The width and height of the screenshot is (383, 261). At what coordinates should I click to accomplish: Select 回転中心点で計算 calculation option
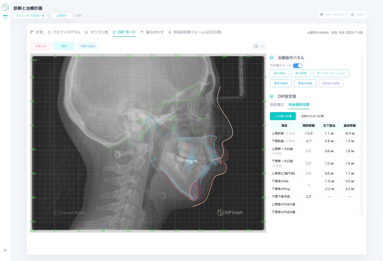[x=312, y=116]
